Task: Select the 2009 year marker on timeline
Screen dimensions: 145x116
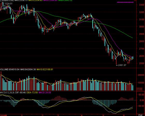Action: pos(3,115)
